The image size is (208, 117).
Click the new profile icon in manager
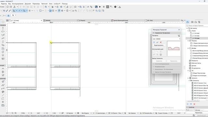coord(154,42)
